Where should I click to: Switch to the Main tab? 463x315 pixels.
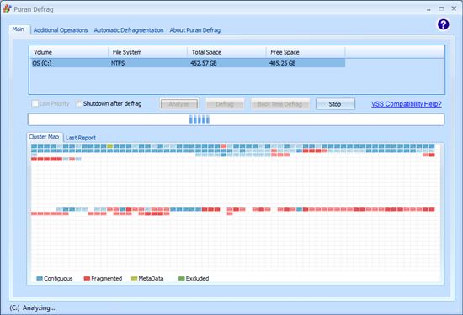pos(19,29)
